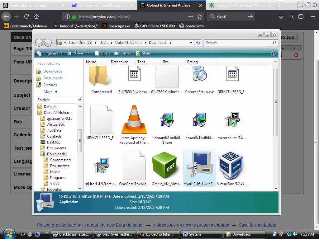Viewport: 319px width, 239px height.
Task: Collapse the Folders pane chevron
Action: (x=79, y=100)
